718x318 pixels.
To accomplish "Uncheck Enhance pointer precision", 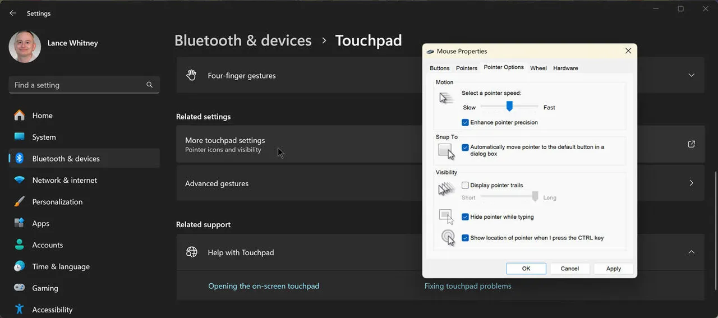I will pyautogui.click(x=465, y=122).
